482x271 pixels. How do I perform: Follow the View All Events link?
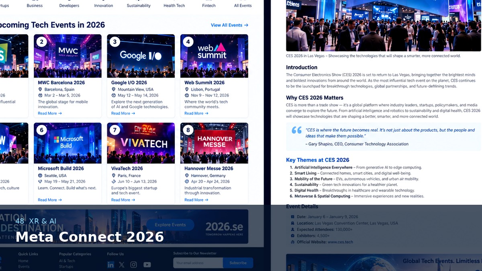point(229,25)
